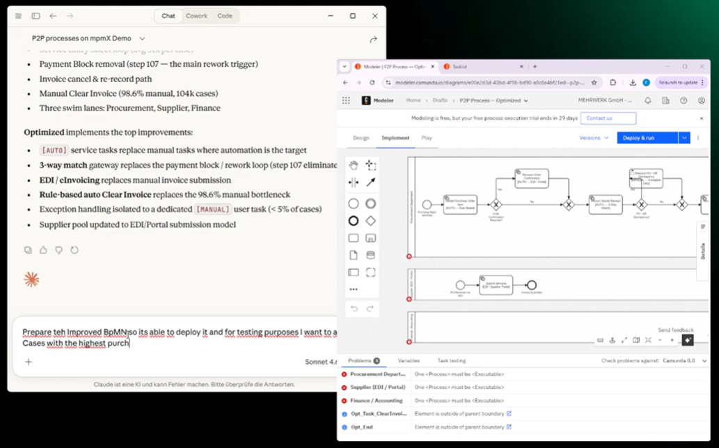Click the copy icon under Claude's response

[28, 250]
